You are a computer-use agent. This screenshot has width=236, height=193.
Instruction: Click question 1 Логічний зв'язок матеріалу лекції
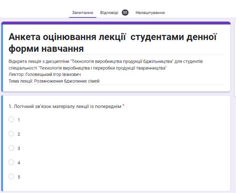(x=65, y=107)
